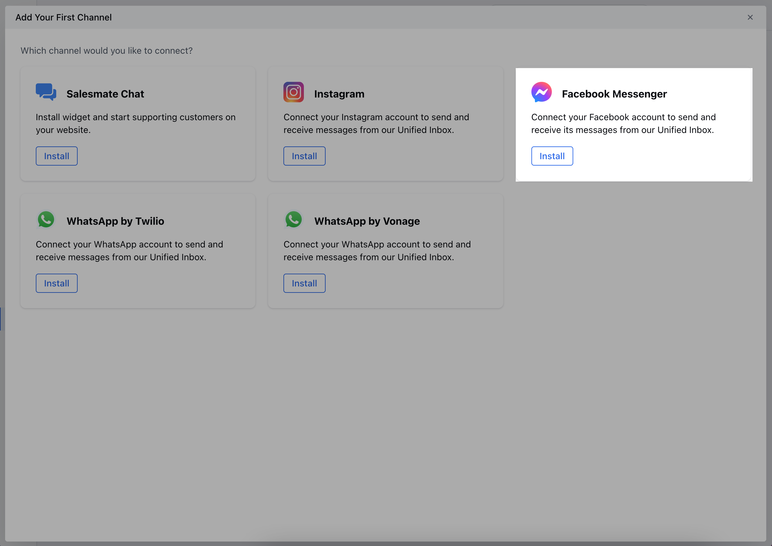Close the Add Your First Channel dialog
772x546 pixels.
(750, 17)
